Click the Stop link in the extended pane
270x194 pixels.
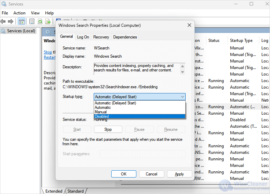(48, 52)
